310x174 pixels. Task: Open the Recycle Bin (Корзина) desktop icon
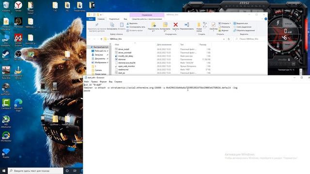click(x=6, y=6)
